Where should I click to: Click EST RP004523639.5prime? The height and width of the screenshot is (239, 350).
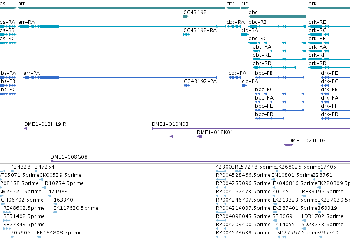tap(221, 237)
